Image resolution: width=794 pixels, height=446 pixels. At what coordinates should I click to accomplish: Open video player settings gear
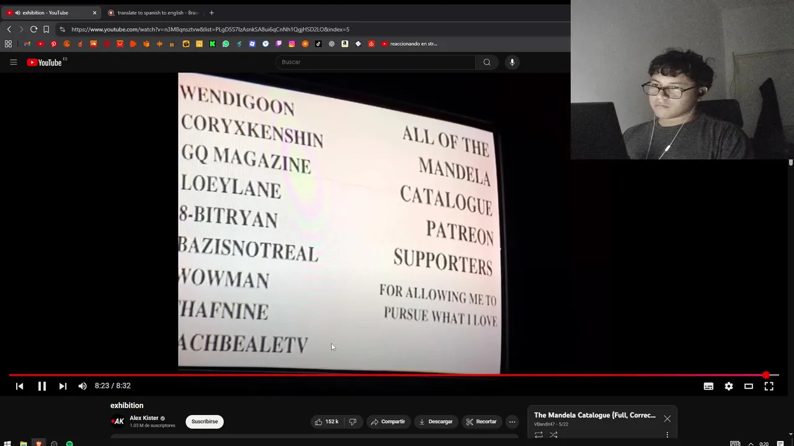pyautogui.click(x=729, y=386)
